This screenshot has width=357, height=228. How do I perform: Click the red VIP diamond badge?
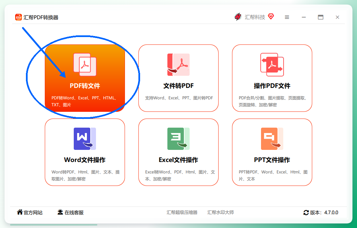[271, 17]
